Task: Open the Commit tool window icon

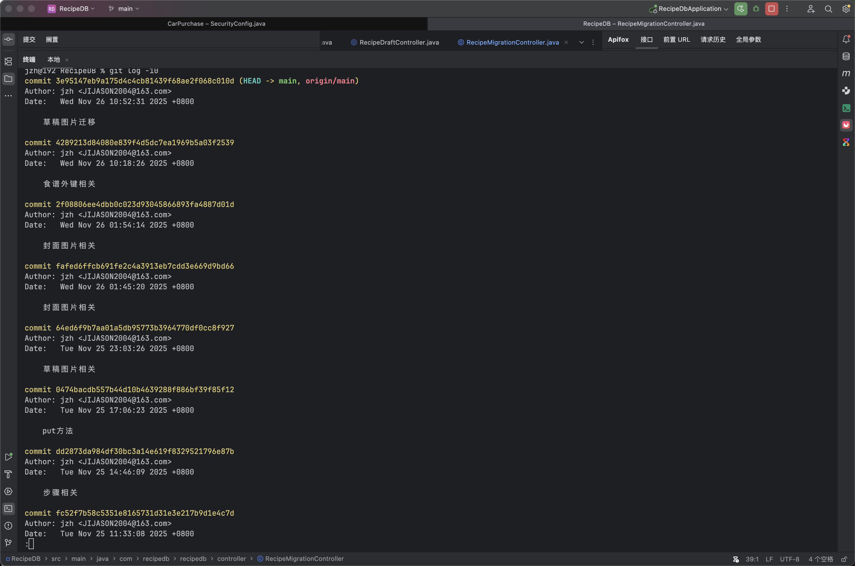Action: (x=8, y=39)
